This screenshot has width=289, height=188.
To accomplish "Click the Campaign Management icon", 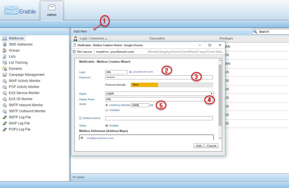I will tap(5, 75).
